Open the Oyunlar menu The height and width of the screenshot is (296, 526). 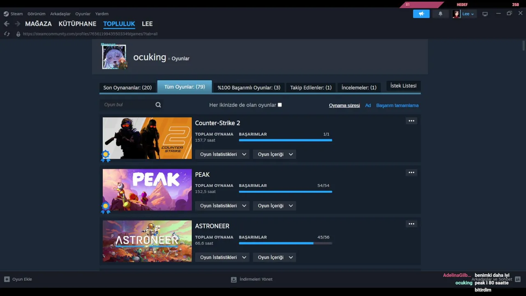click(x=83, y=14)
